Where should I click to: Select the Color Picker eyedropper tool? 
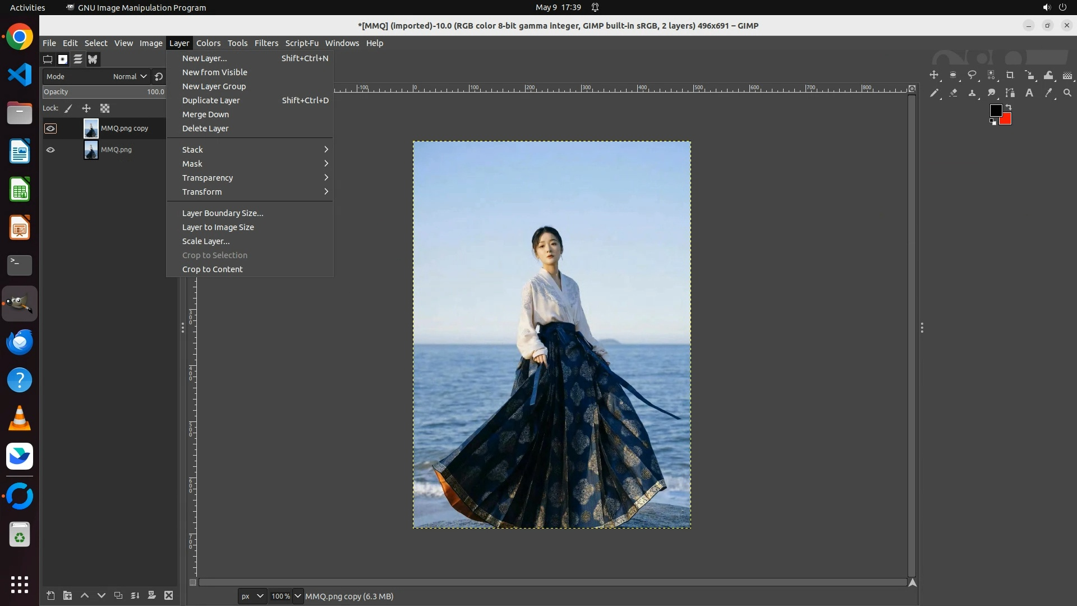tap(1048, 93)
